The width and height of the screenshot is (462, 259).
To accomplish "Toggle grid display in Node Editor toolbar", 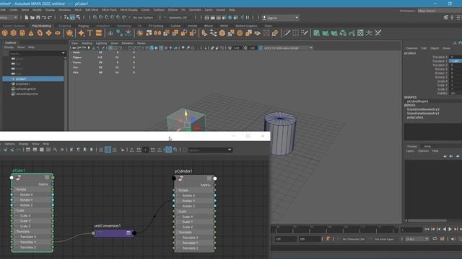I will 108,150.
